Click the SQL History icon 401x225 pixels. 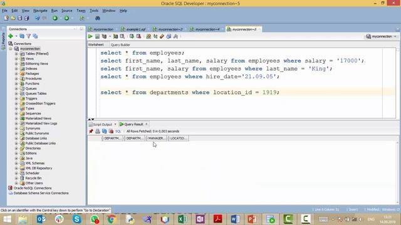tap(169, 36)
